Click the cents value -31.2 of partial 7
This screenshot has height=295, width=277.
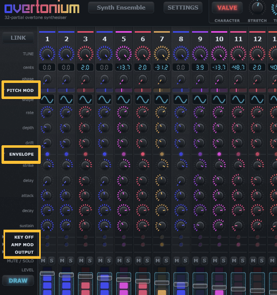coord(162,67)
